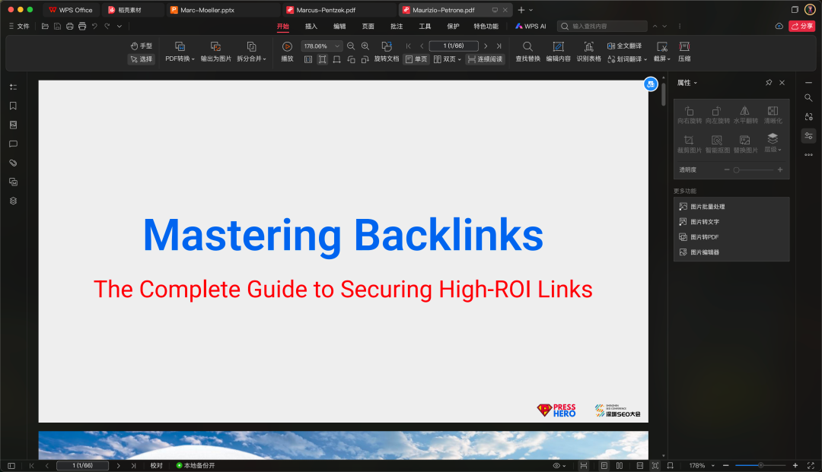Open Find and Replace 查找替换
This screenshot has width=822, height=472.
[x=528, y=52]
